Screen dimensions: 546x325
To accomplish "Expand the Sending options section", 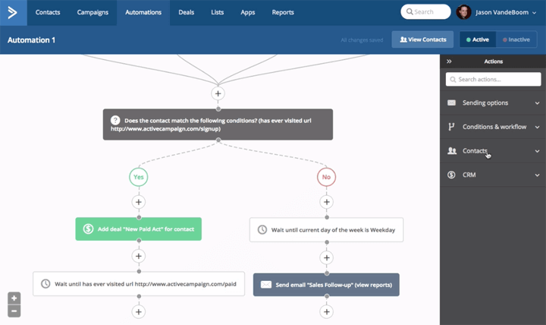I will [493, 103].
